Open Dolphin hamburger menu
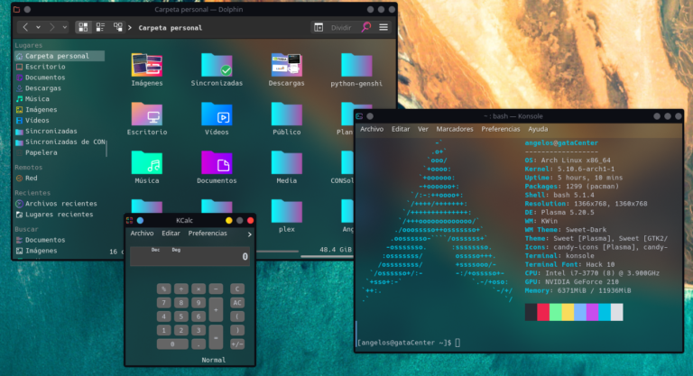The width and height of the screenshot is (693, 376). tap(383, 27)
